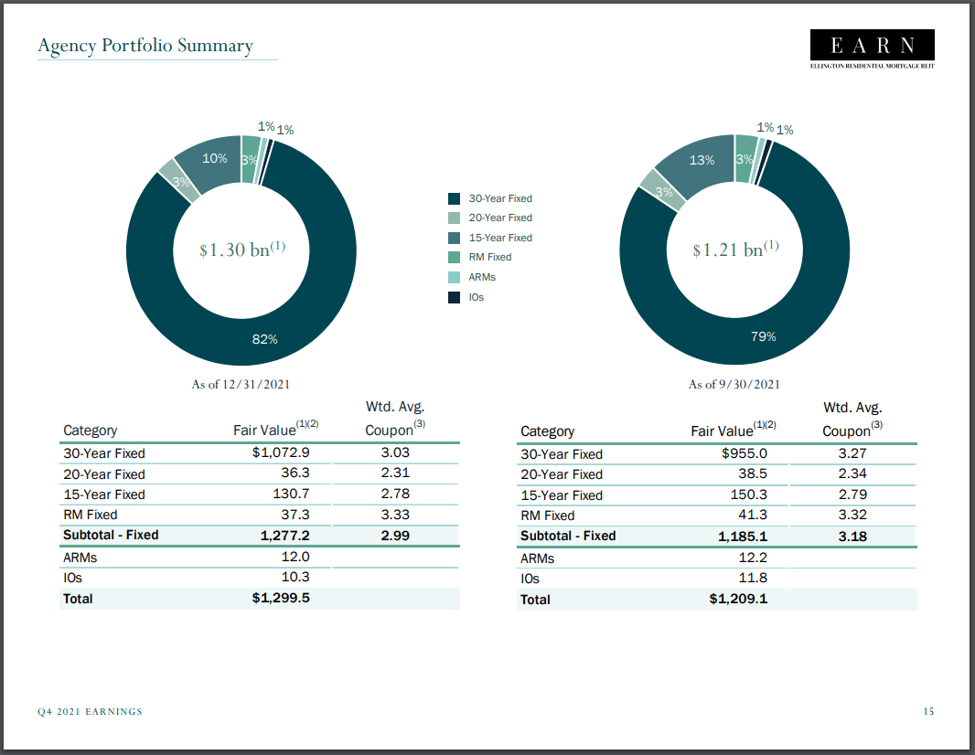Click the Agency Portfolio Summary title
Image resolution: width=975 pixels, height=755 pixels.
145,46
